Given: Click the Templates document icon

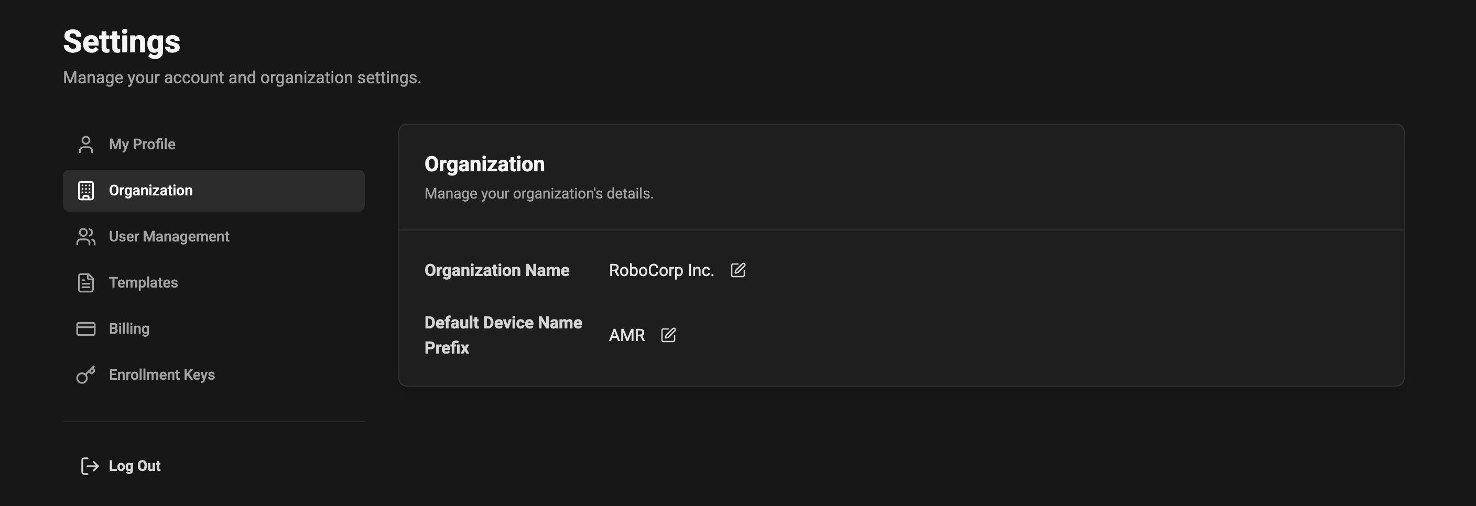Looking at the screenshot, I should (x=85, y=282).
